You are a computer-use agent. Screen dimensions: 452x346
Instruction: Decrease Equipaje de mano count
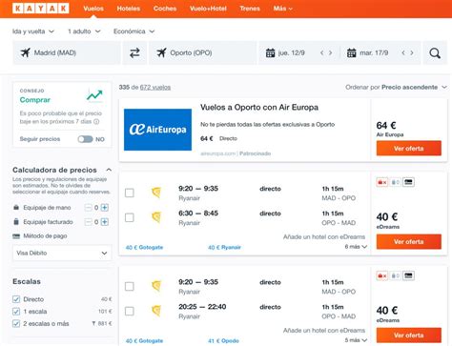[x=88, y=208]
